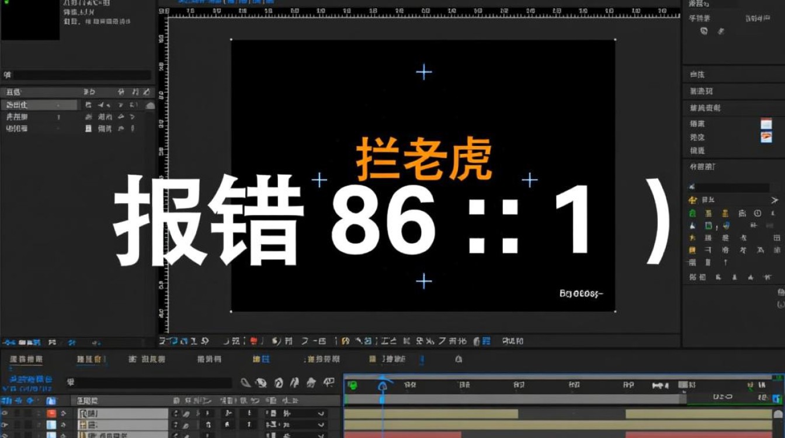Click the white document thumbnail in the right panel

766,124
